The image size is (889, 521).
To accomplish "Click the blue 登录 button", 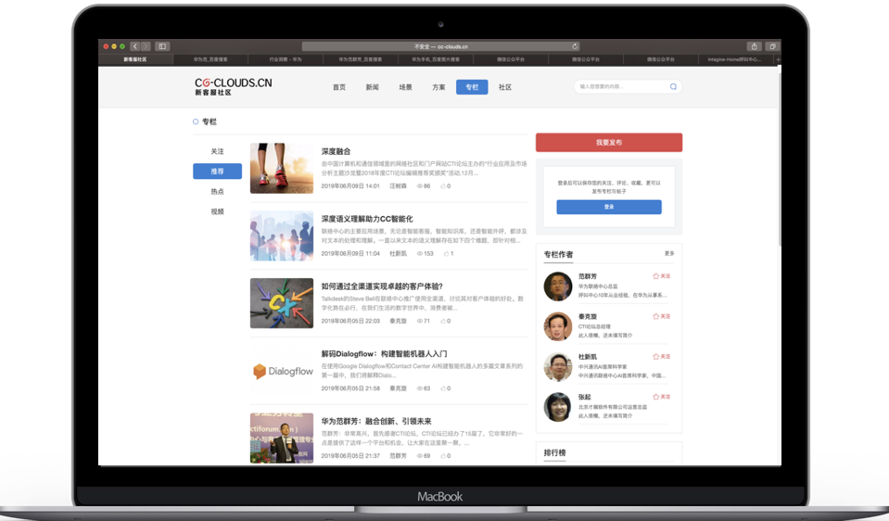I will pos(609,207).
